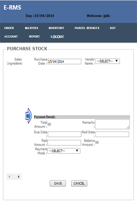Open the MASTERS menu
137x202 pixels.
32,28
